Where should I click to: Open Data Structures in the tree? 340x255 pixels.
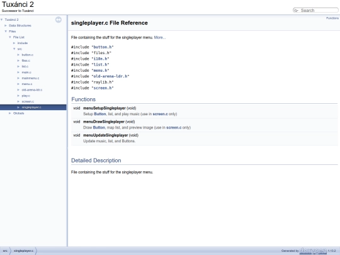(20, 26)
